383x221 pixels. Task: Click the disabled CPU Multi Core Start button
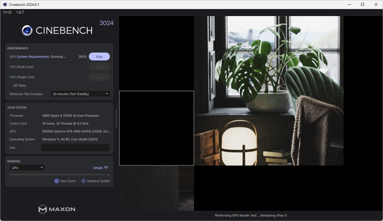99,67
